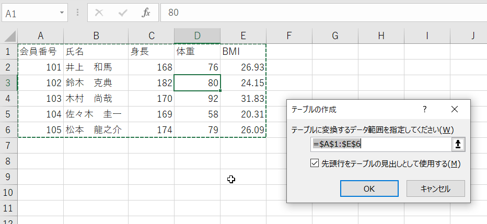Image resolution: width=487 pixels, height=224 pixels.
Task: Click weight value 58 cell
Action: pos(197,114)
